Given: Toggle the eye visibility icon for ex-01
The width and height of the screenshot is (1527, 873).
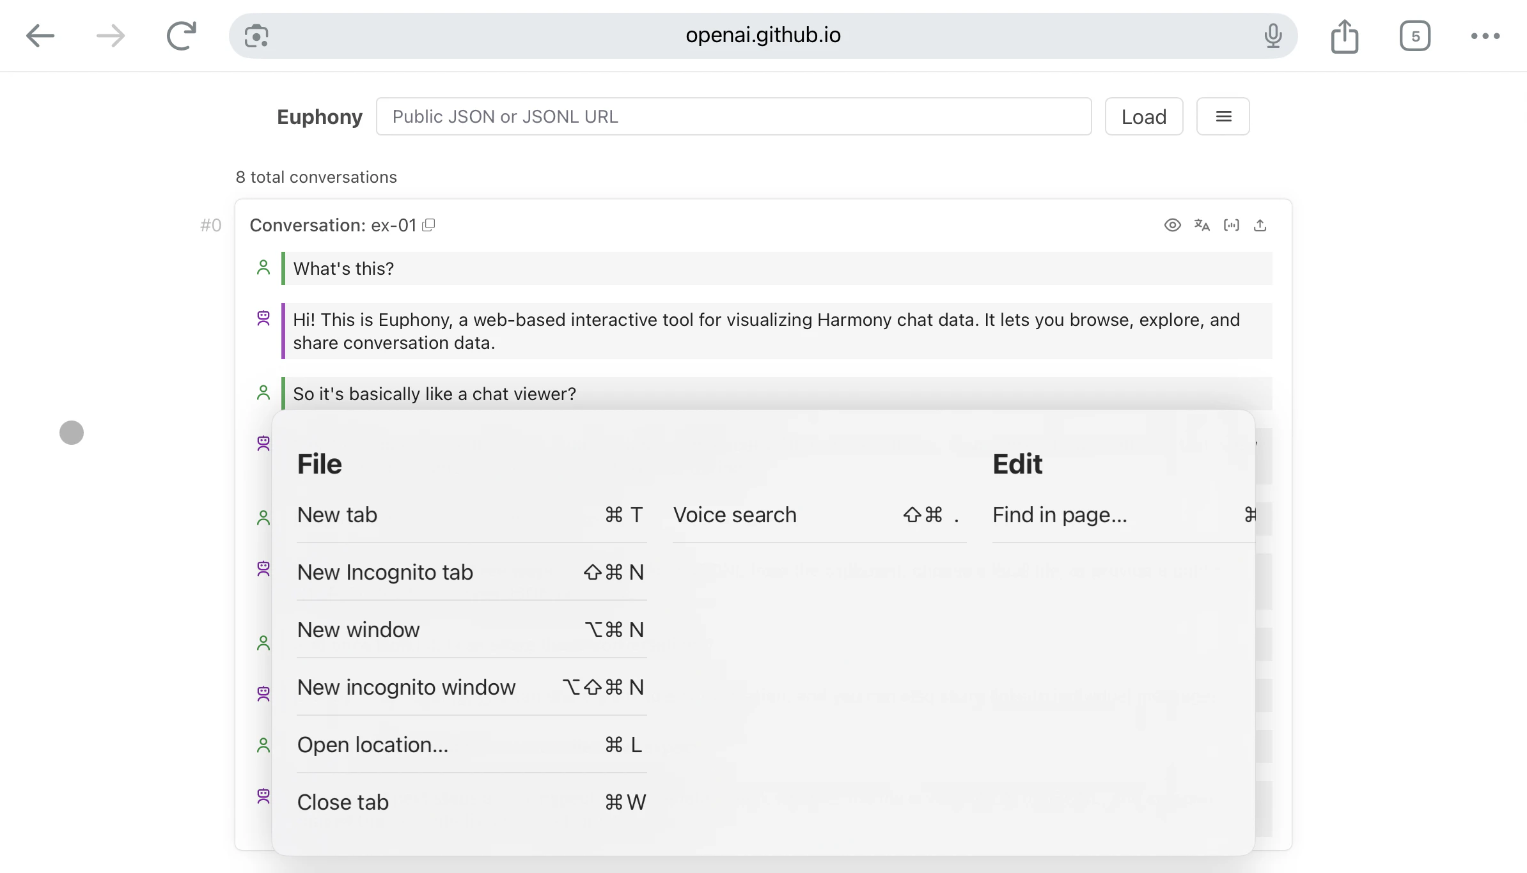Looking at the screenshot, I should [1172, 225].
